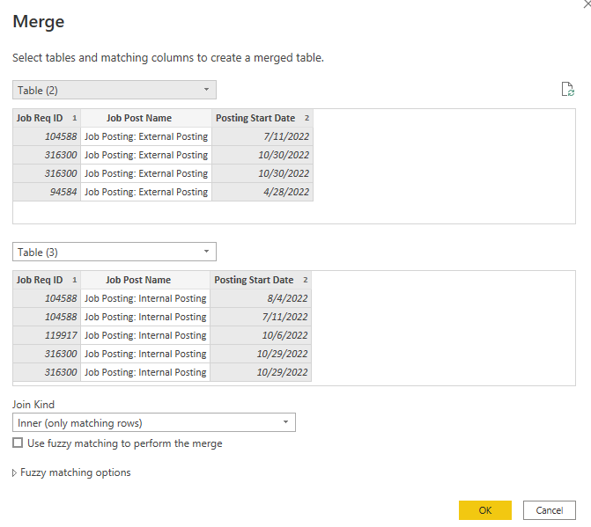Click the refresh preview page icon
This screenshot has width=591, height=527.
pos(567,89)
